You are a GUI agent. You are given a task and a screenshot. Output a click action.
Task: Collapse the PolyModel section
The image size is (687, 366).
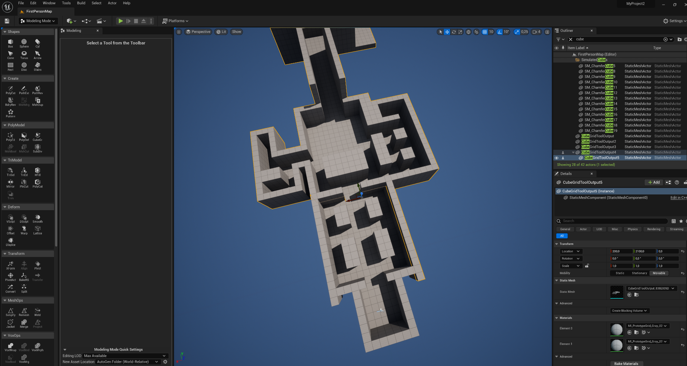[5, 125]
